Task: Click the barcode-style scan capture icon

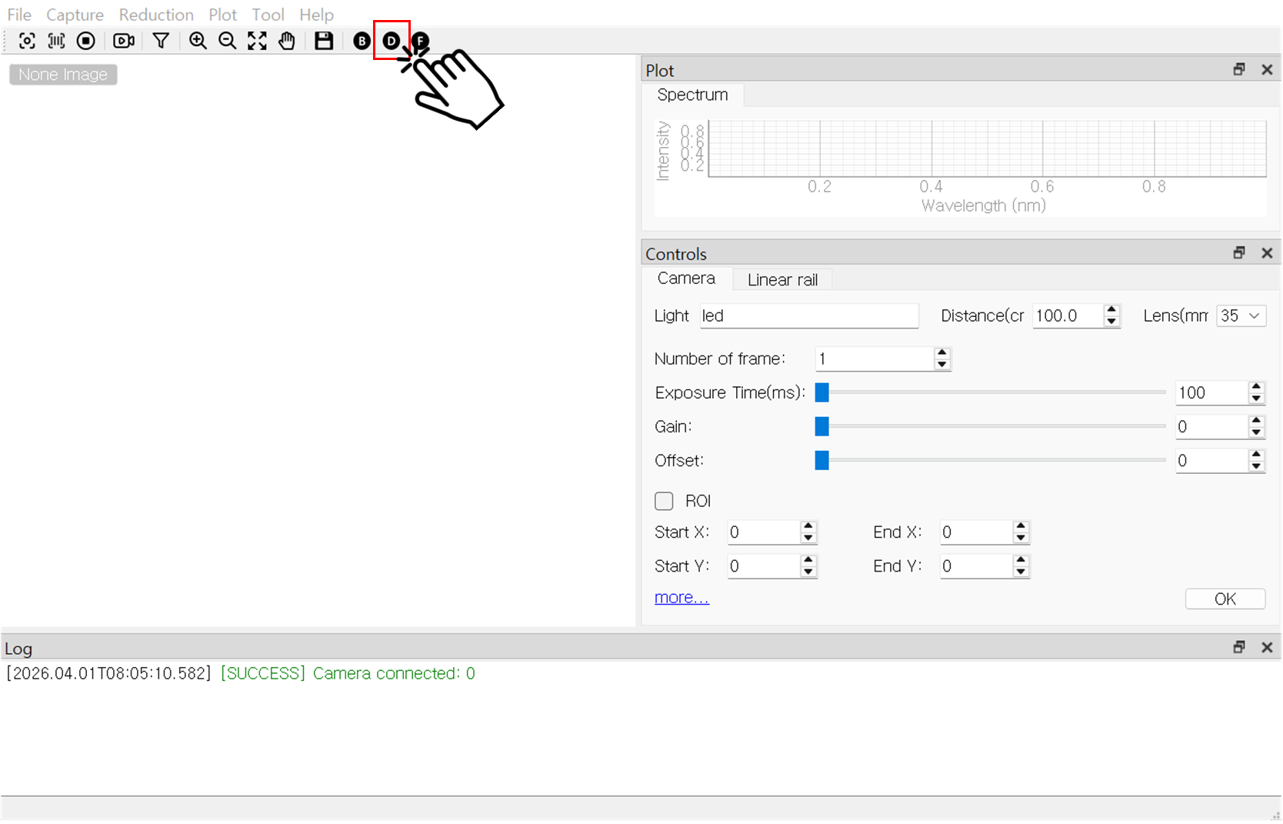Action: 56,41
